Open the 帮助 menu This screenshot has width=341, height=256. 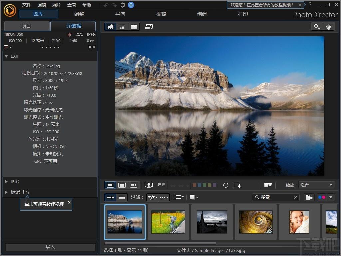(x=87, y=5)
